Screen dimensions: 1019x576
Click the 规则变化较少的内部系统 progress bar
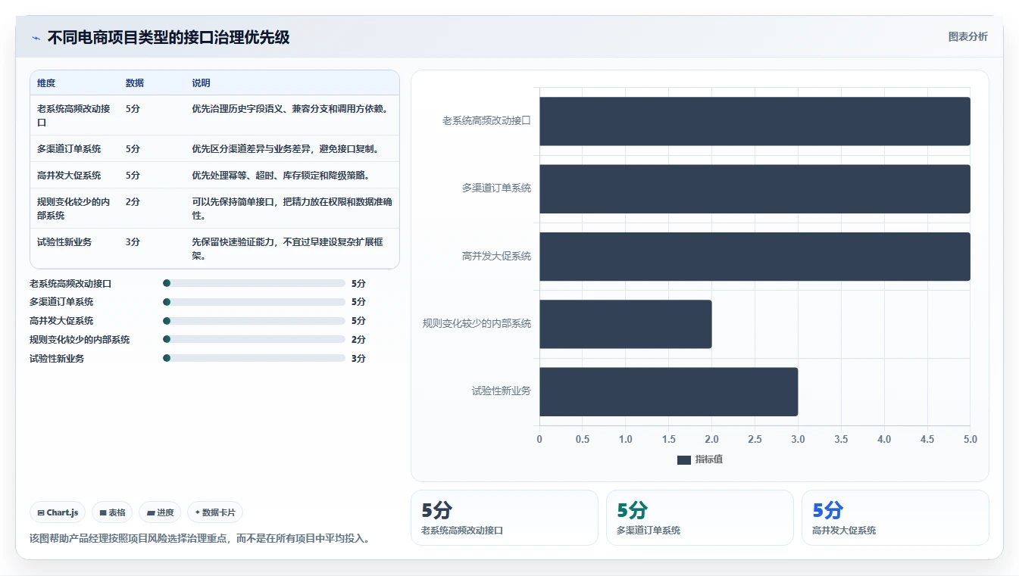click(254, 339)
